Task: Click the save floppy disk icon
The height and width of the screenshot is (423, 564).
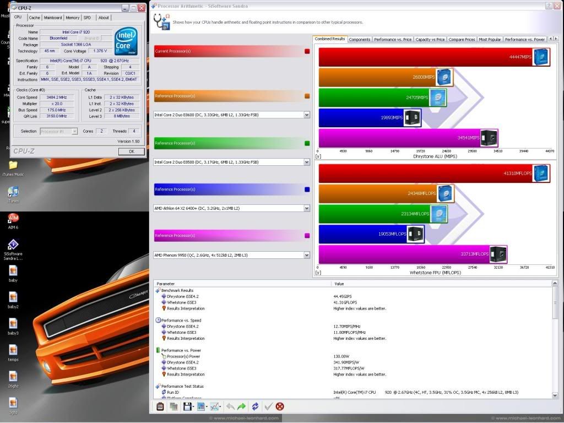Action: (x=188, y=406)
